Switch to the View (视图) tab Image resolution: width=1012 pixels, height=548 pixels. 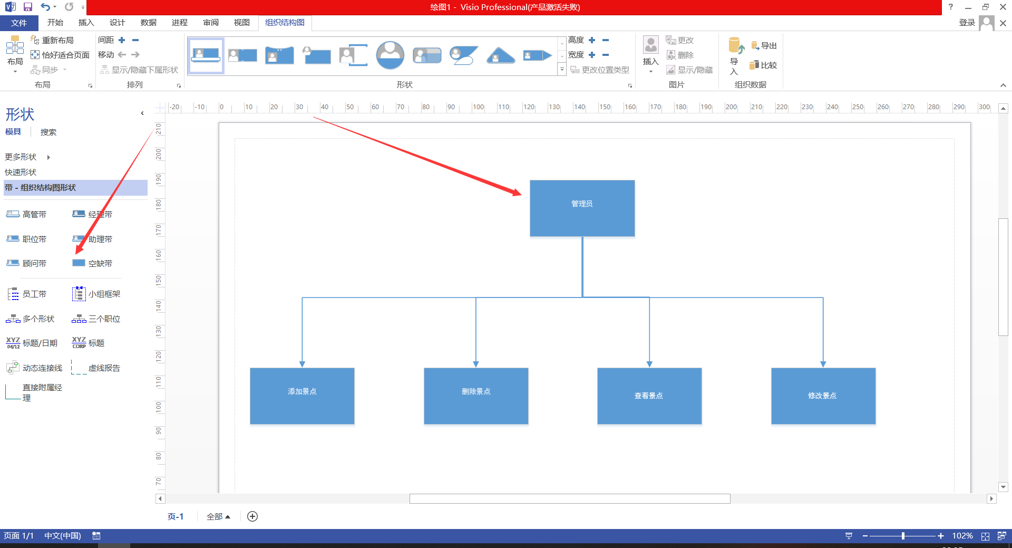pyautogui.click(x=242, y=22)
